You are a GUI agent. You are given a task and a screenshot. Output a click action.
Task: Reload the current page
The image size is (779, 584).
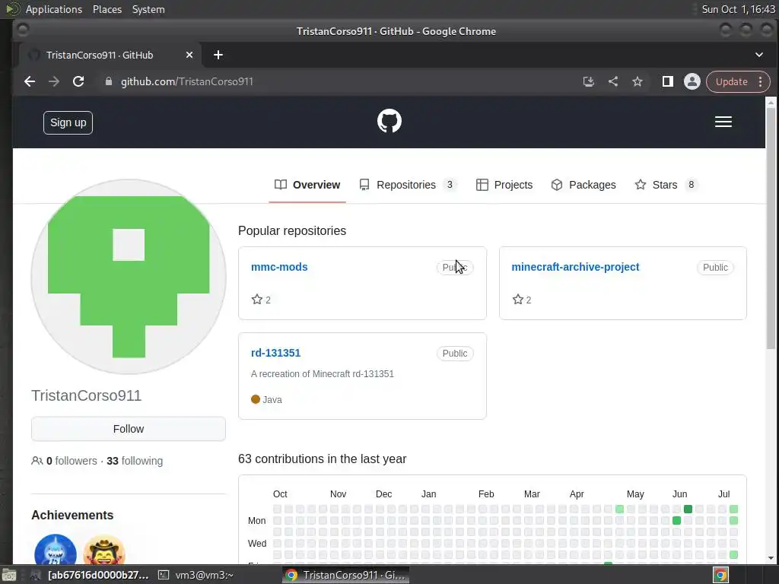(78, 81)
